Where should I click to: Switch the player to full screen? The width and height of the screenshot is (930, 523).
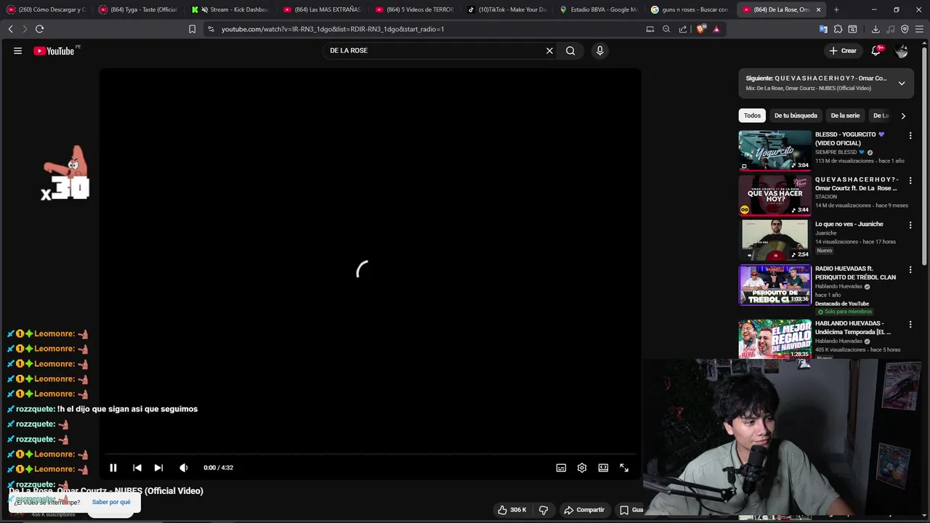point(624,468)
